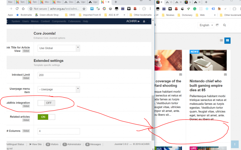Screen dimensions: 241x150
Task: Open the Content menu in Joomla admin
Action: click(x=45, y=21)
